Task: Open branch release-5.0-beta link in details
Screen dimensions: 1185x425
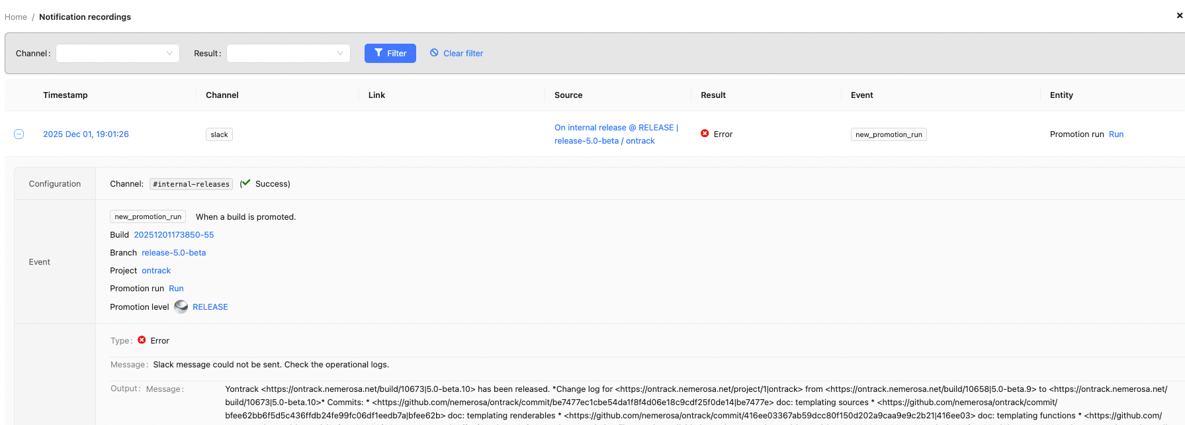Action: point(174,252)
